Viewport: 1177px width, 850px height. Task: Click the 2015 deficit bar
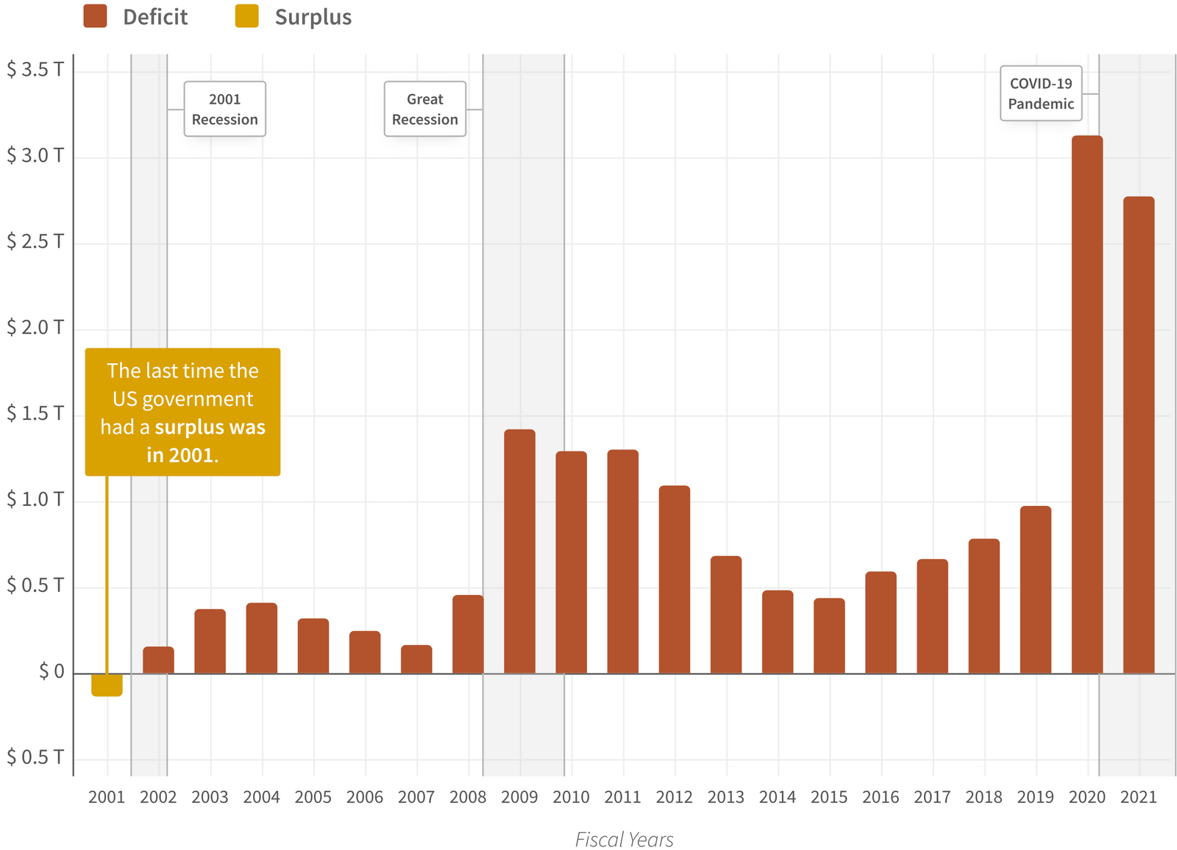pos(829,636)
